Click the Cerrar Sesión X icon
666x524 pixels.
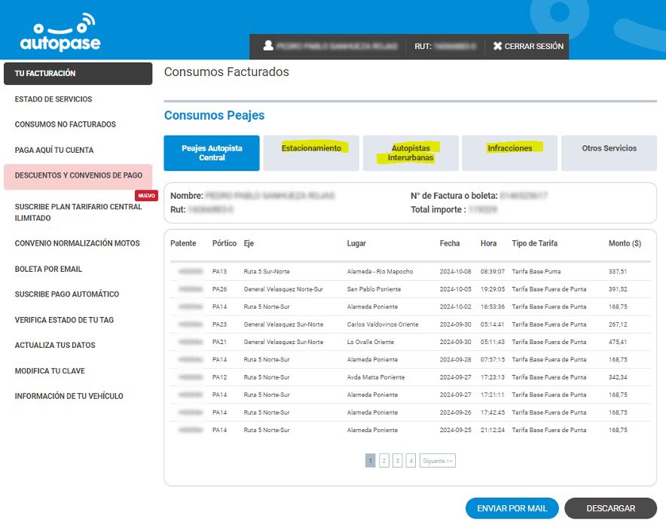(x=497, y=46)
